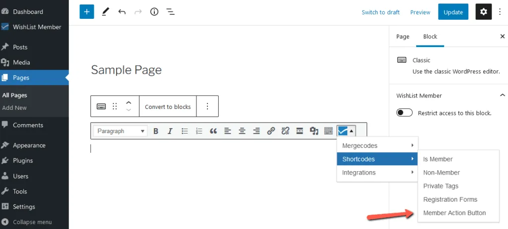Click the redo arrow icon
Screen dimensions: 508x229
138,12
